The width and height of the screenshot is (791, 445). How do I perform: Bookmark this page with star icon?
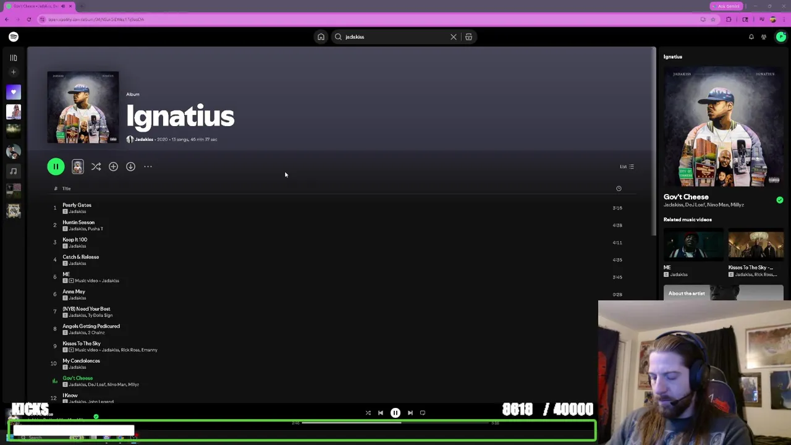click(713, 20)
